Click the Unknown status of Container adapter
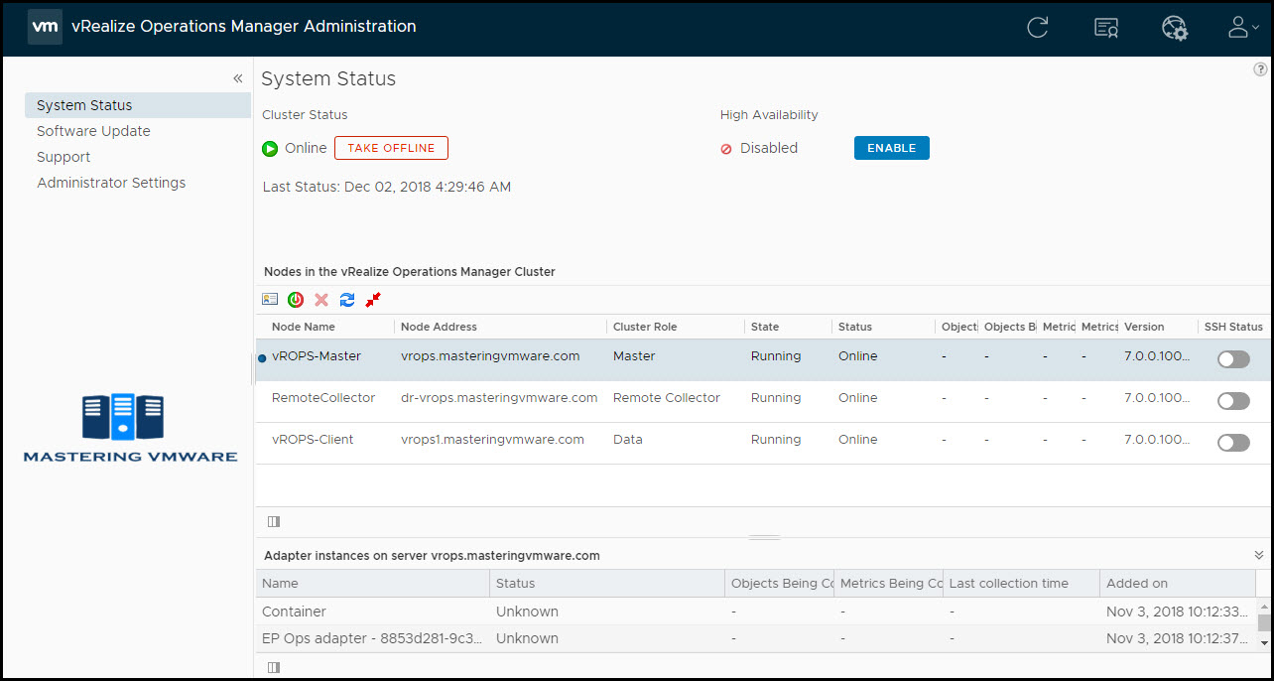 (x=527, y=612)
